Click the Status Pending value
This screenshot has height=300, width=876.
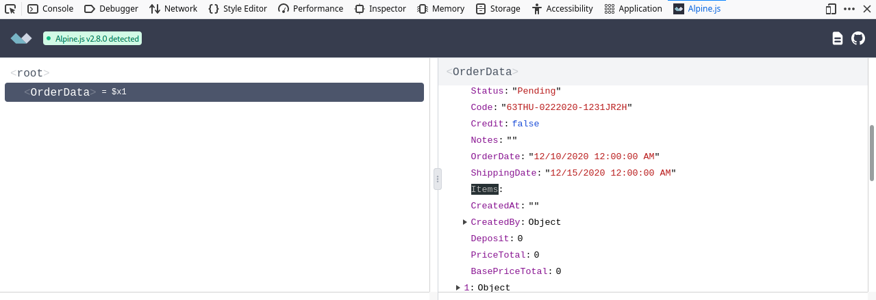point(536,91)
